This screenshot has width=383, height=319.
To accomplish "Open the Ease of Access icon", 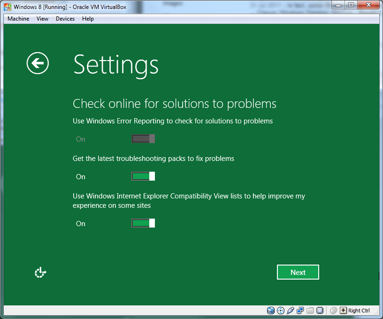I will [x=40, y=273].
